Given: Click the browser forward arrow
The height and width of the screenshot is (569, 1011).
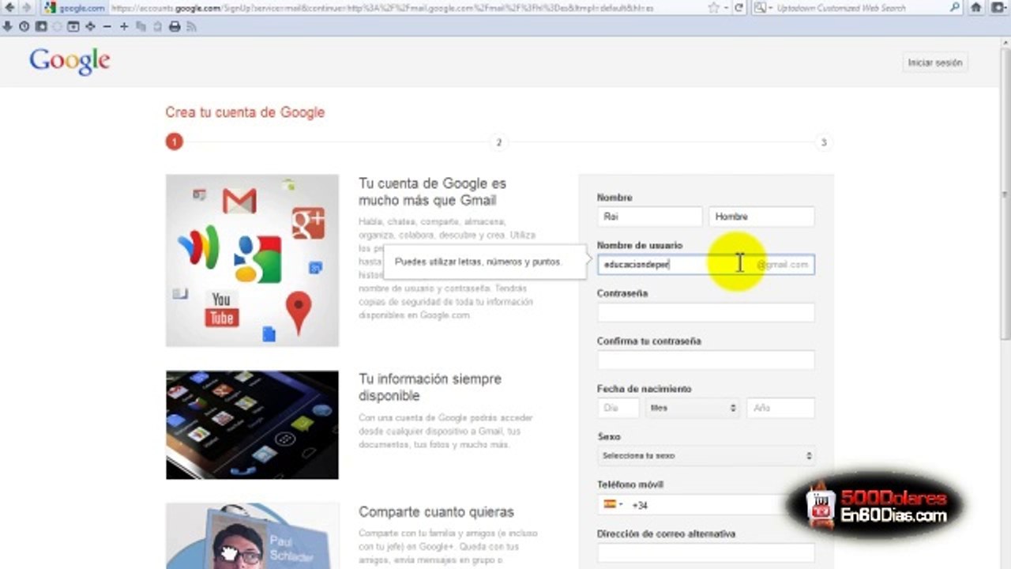Looking at the screenshot, I should 26,8.
